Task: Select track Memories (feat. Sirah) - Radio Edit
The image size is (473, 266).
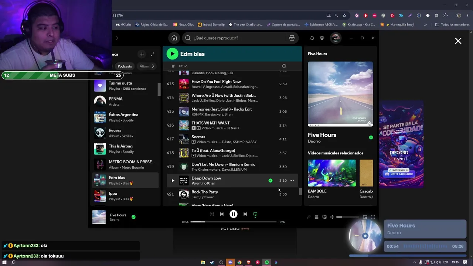Action: (232, 112)
